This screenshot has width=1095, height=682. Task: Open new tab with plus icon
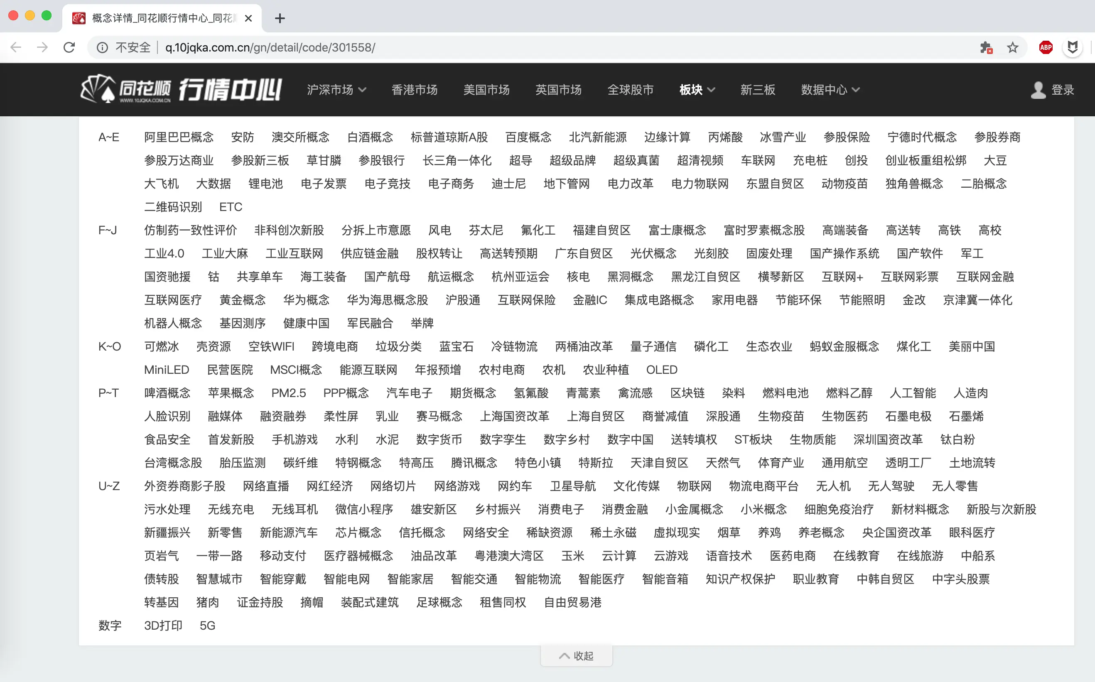point(280,18)
